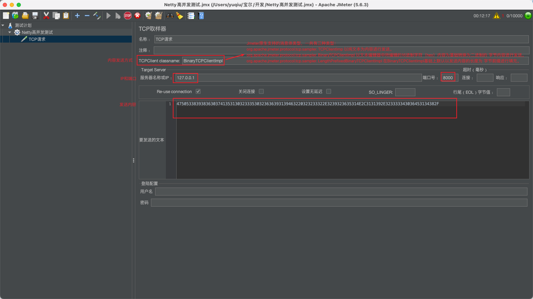Screen dimensions: 533x299
Task: Edit the 名称 field
Action: (x=341, y=39)
